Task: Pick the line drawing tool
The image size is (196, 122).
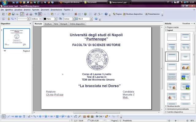Action: 9,117
